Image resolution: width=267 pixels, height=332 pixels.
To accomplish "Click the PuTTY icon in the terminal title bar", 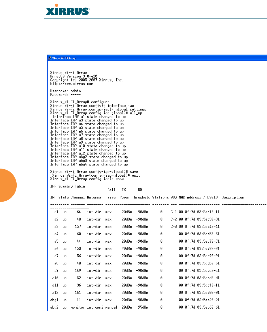I will point(50,58).
